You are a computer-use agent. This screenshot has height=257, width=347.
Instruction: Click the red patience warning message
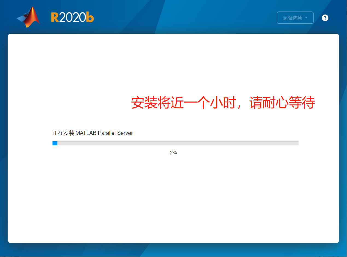(x=223, y=103)
